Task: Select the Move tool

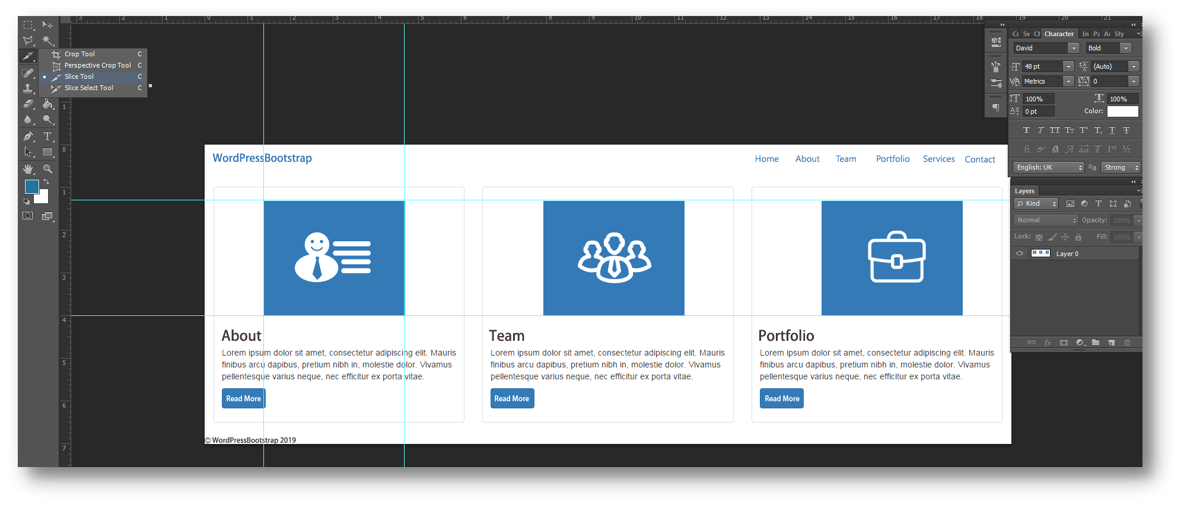Action: [x=47, y=25]
